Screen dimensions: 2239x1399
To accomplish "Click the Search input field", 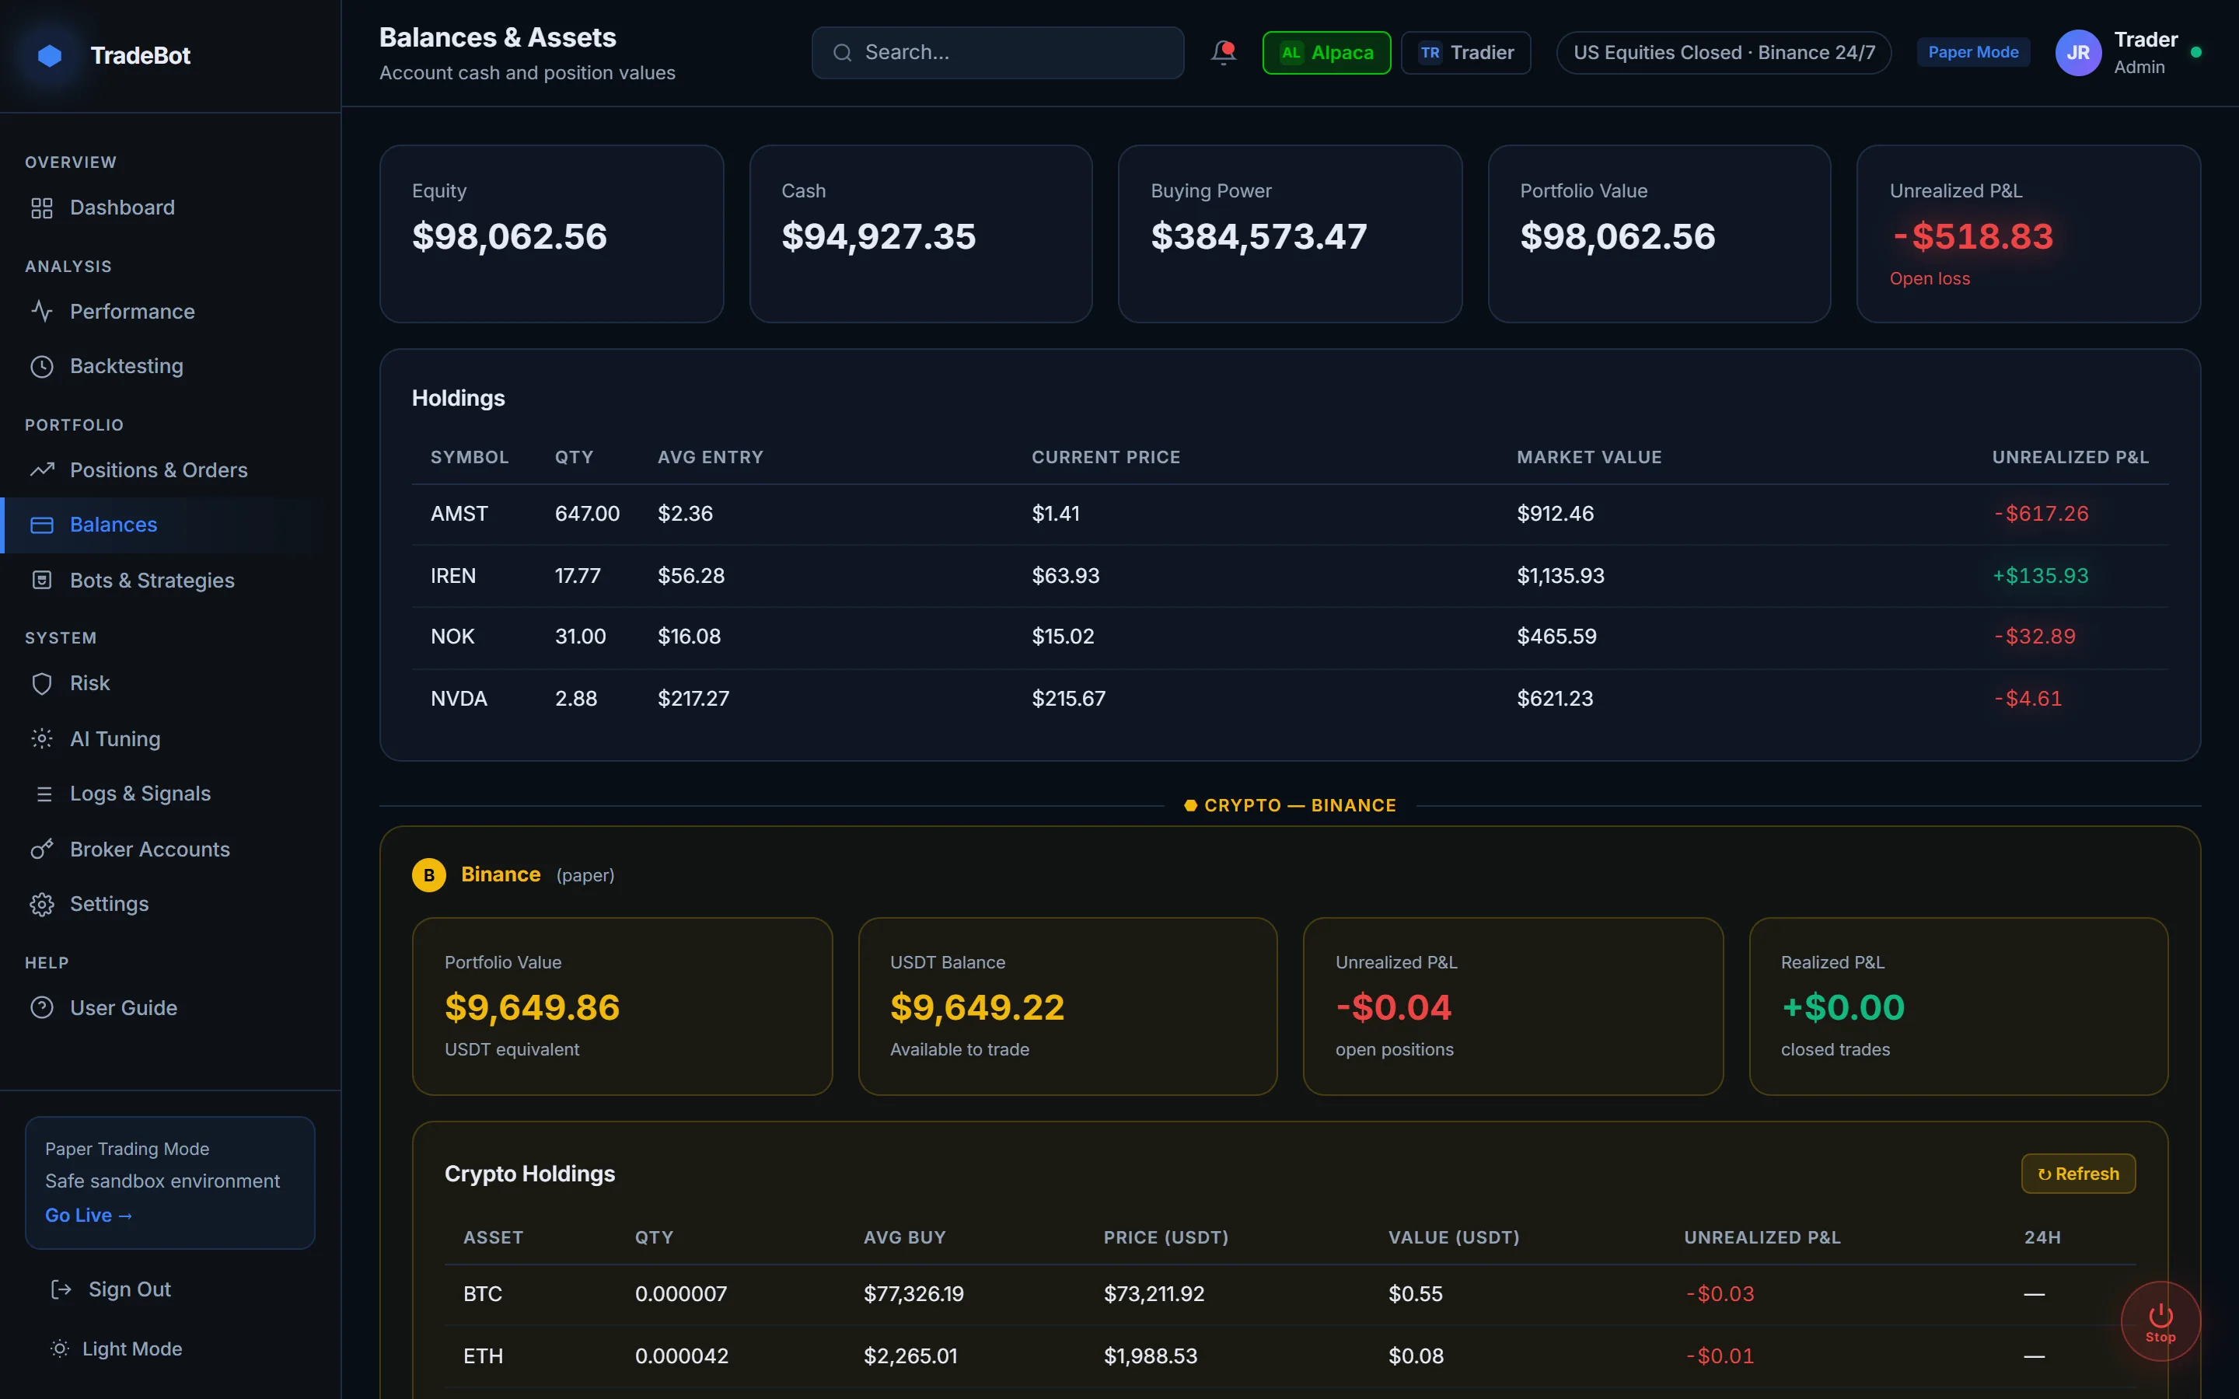I will (997, 53).
